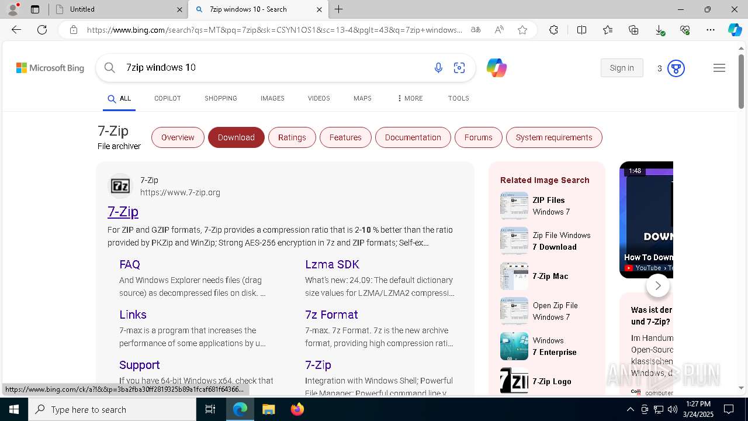Select the IMAGES search tab
This screenshot has height=421, width=748.
coord(272,98)
